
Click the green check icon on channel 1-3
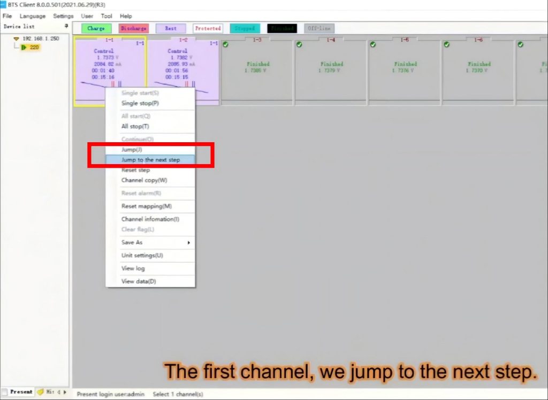click(x=225, y=44)
